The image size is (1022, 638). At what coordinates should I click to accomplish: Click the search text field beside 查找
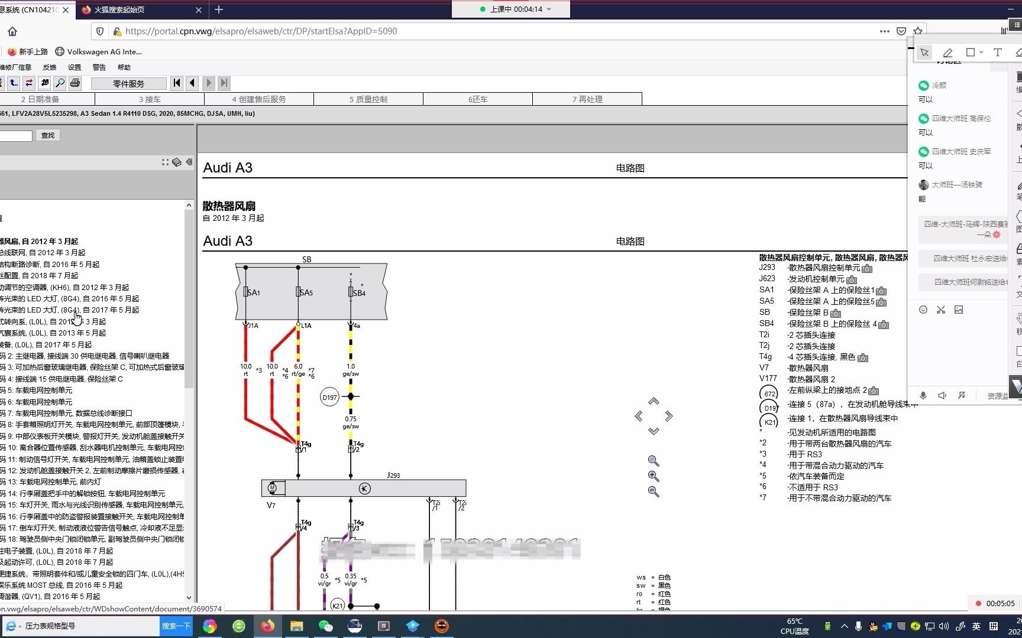coord(16,136)
